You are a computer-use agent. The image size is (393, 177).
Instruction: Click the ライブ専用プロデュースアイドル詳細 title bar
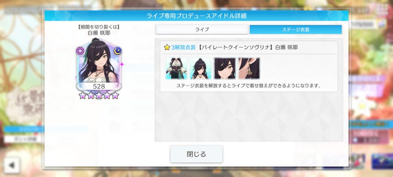click(196, 16)
